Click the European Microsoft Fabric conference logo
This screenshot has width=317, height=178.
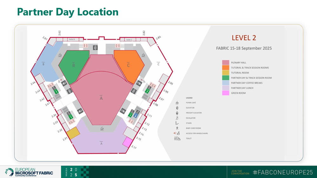29,172
